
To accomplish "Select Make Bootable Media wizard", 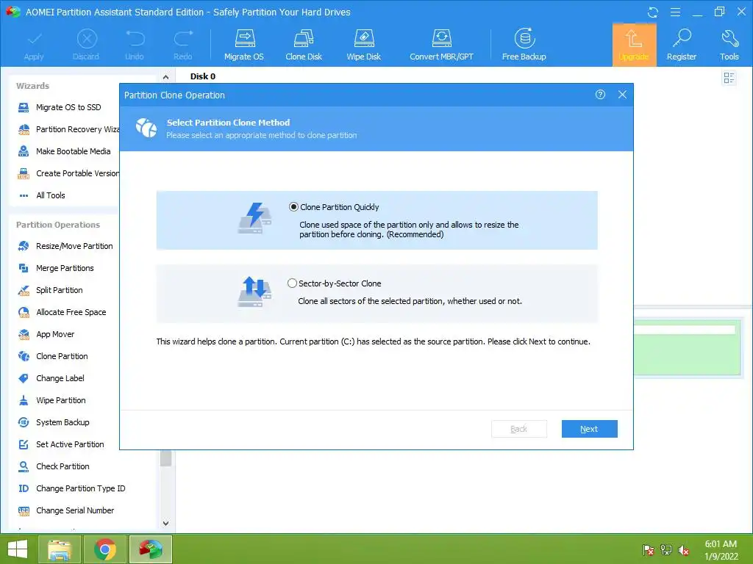I will pyautogui.click(x=65, y=151).
